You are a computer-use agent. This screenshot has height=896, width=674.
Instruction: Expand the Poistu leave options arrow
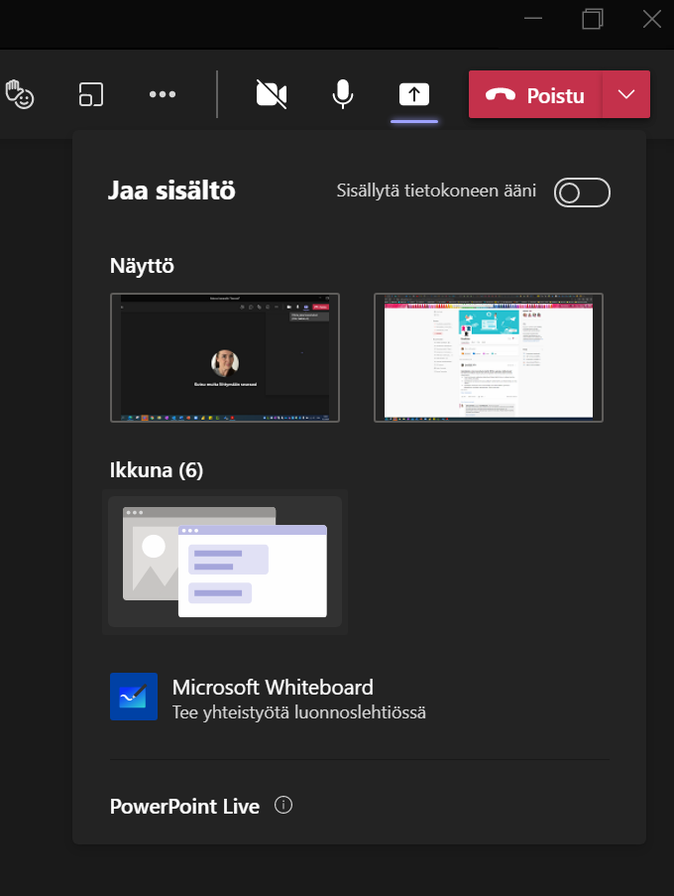(x=626, y=95)
